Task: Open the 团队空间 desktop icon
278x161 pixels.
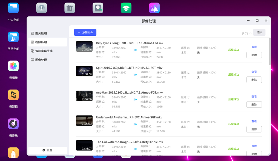Action: [x=13, y=37]
